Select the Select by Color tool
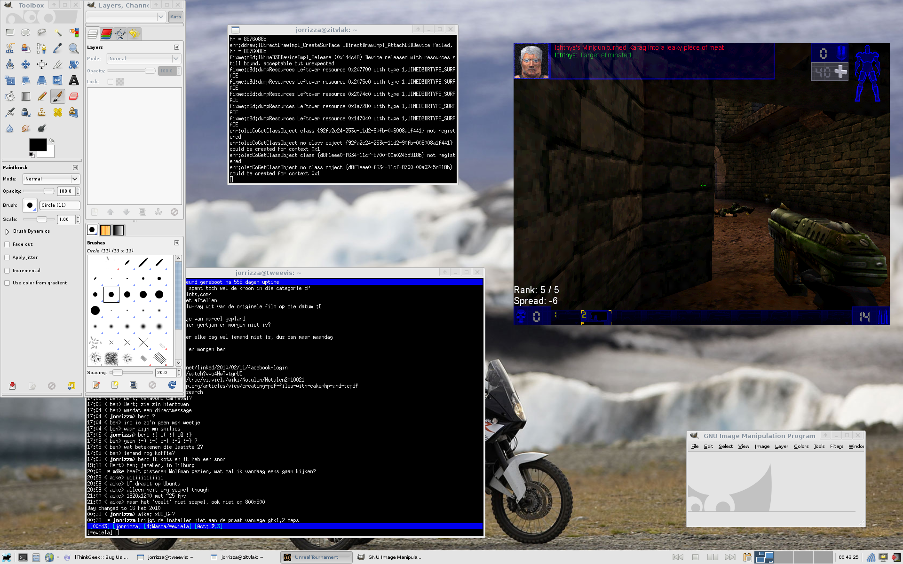The height and width of the screenshot is (564, 903). point(74,32)
